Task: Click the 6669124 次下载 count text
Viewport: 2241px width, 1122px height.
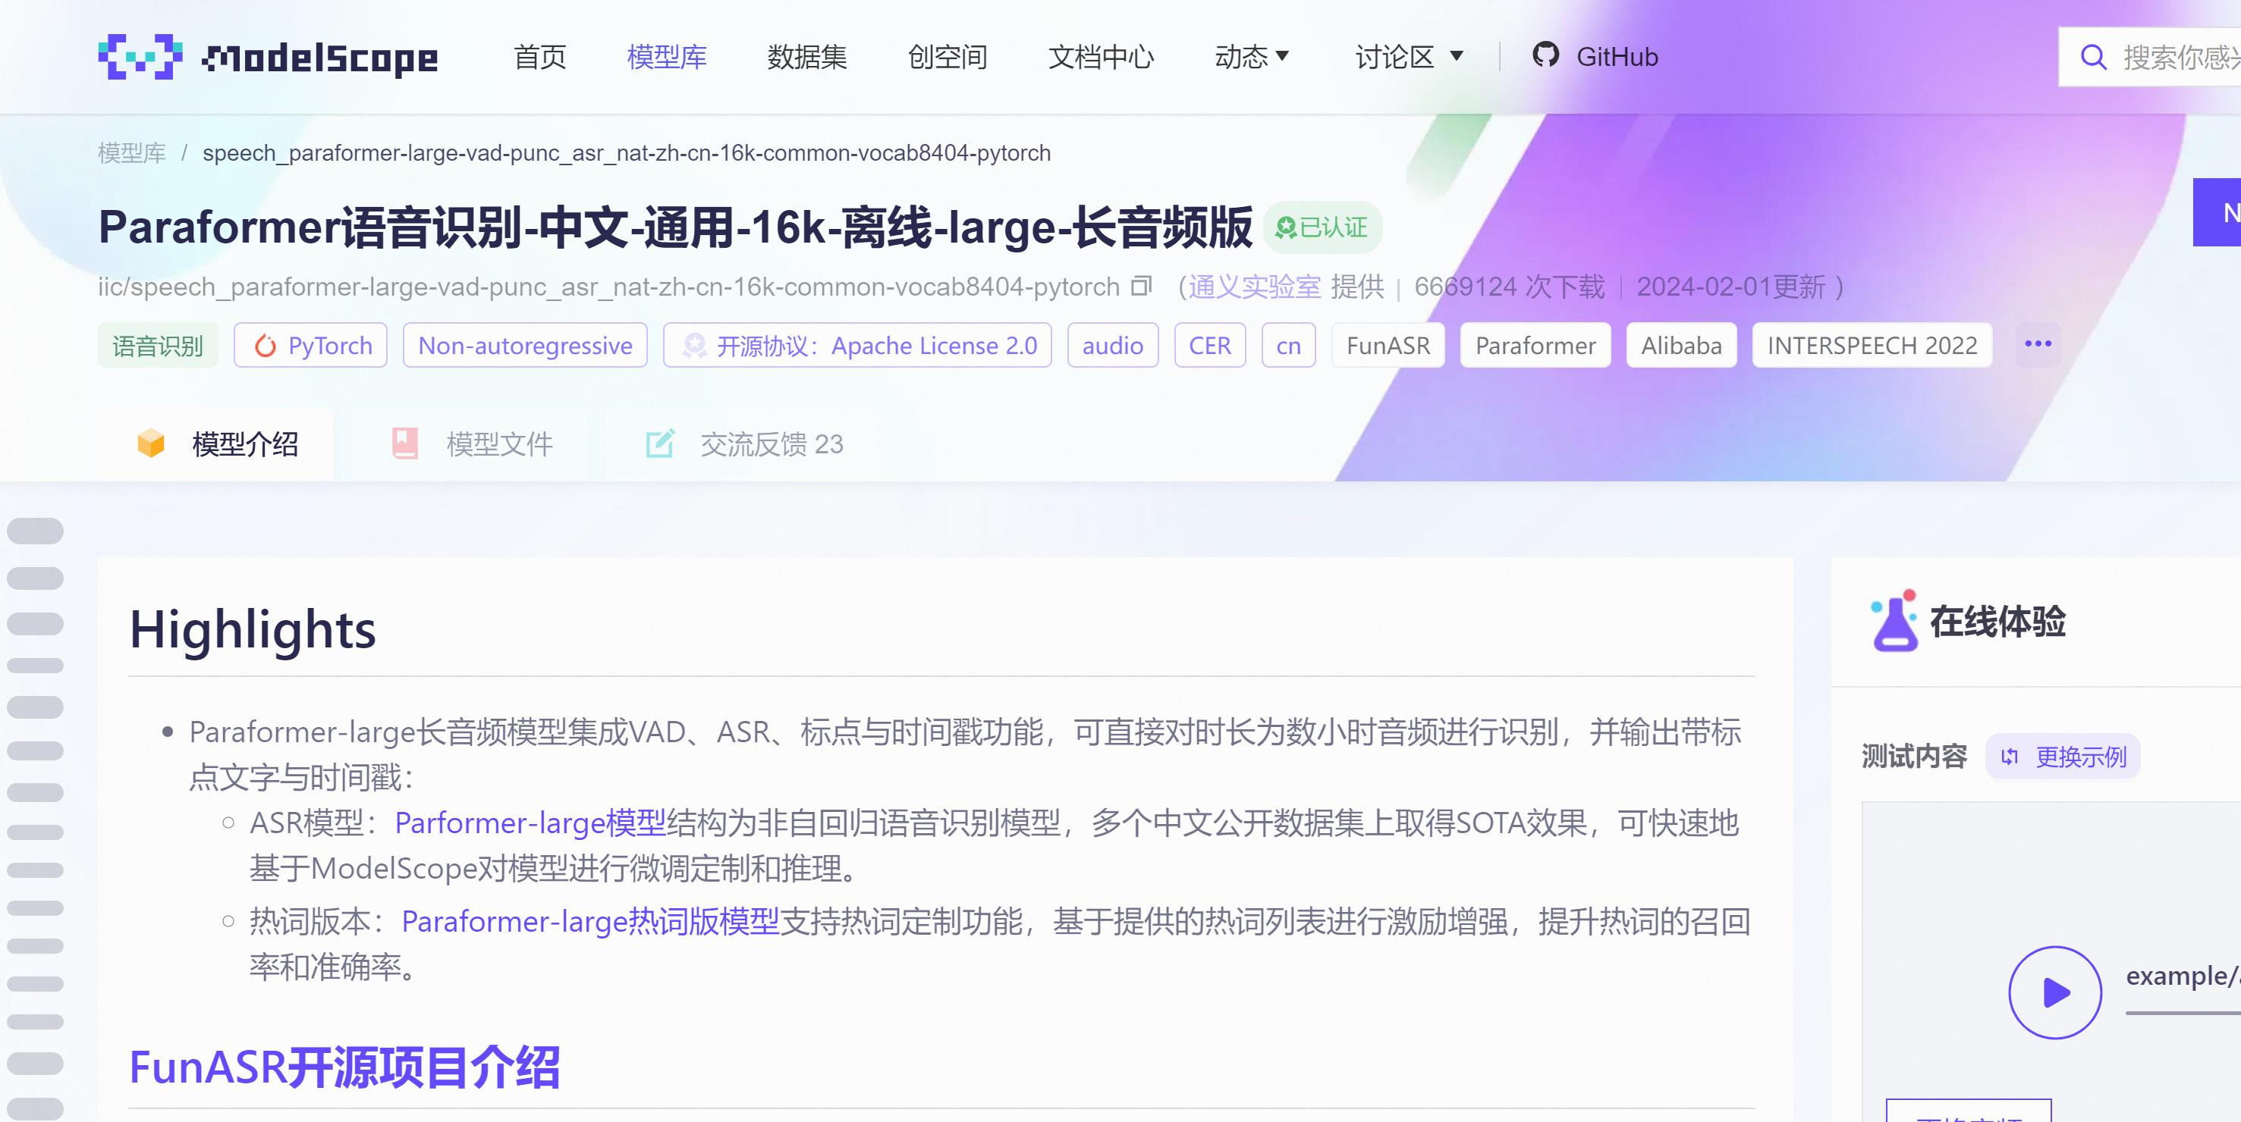Action: tap(1510, 287)
